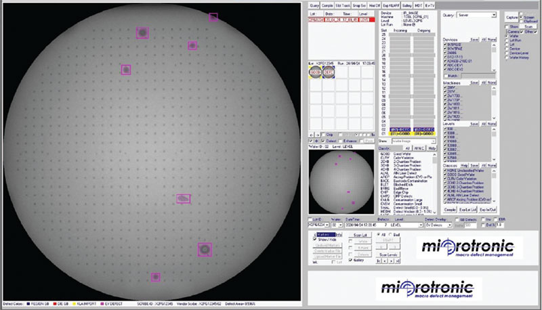The height and width of the screenshot is (310, 542).
Task: Switch to the Gallery tab
Action: pos(407,5)
